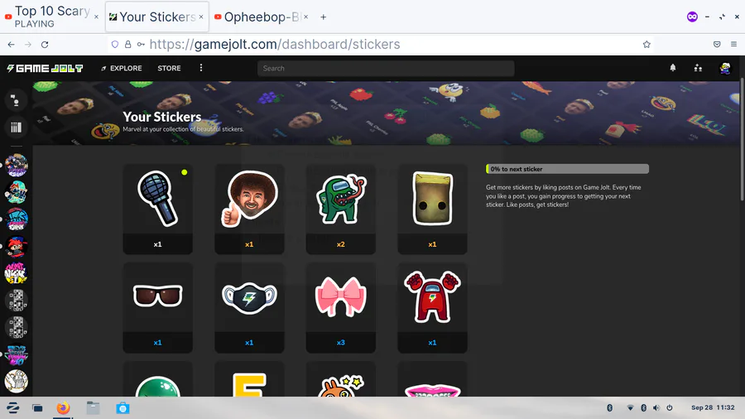Screen dimensions: 745x419
Task: Bookmark this page with the star
Action: click(646, 44)
